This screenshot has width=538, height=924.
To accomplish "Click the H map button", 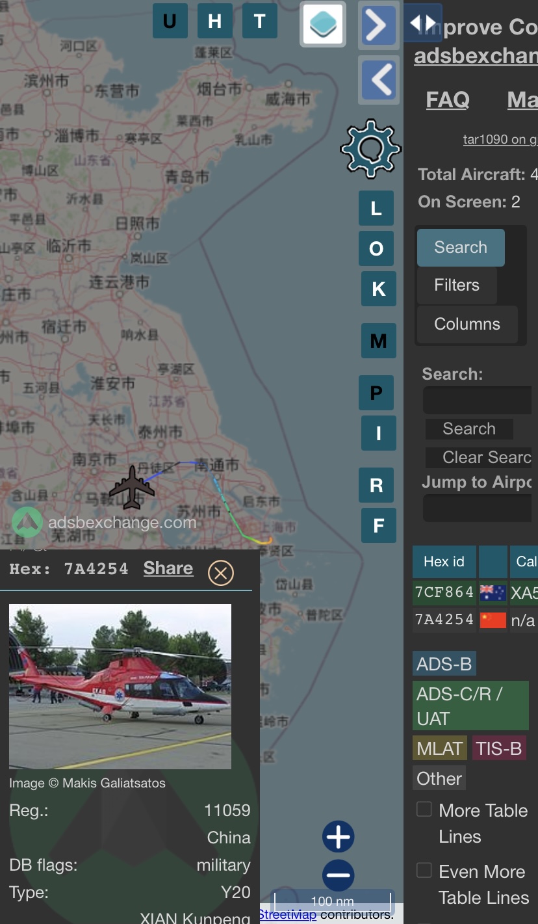I will [x=214, y=21].
